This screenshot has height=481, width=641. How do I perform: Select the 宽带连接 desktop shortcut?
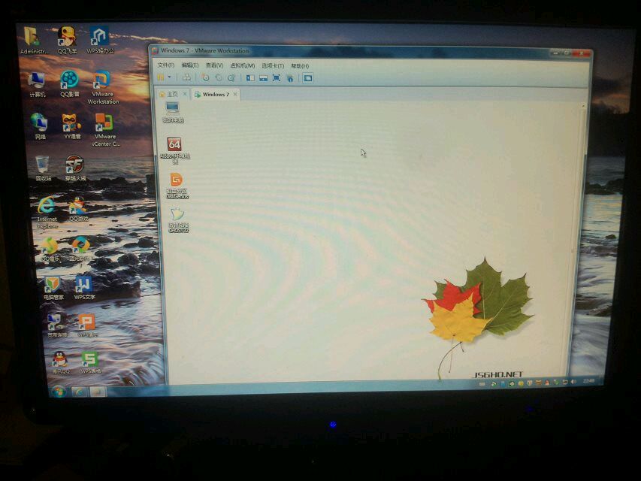56,325
